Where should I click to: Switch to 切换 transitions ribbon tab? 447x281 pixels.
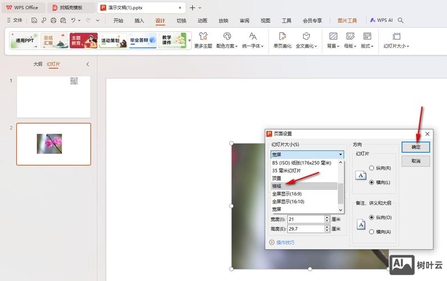point(181,21)
